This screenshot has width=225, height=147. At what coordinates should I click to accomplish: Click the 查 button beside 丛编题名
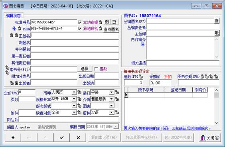[217, 21]
